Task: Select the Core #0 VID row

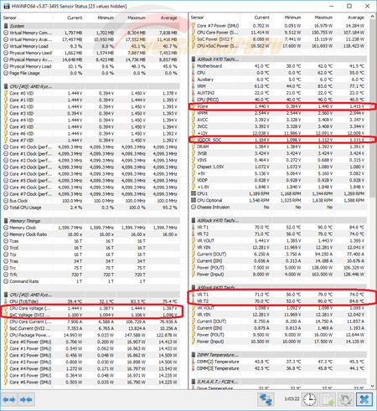Action: click(91, 93)
